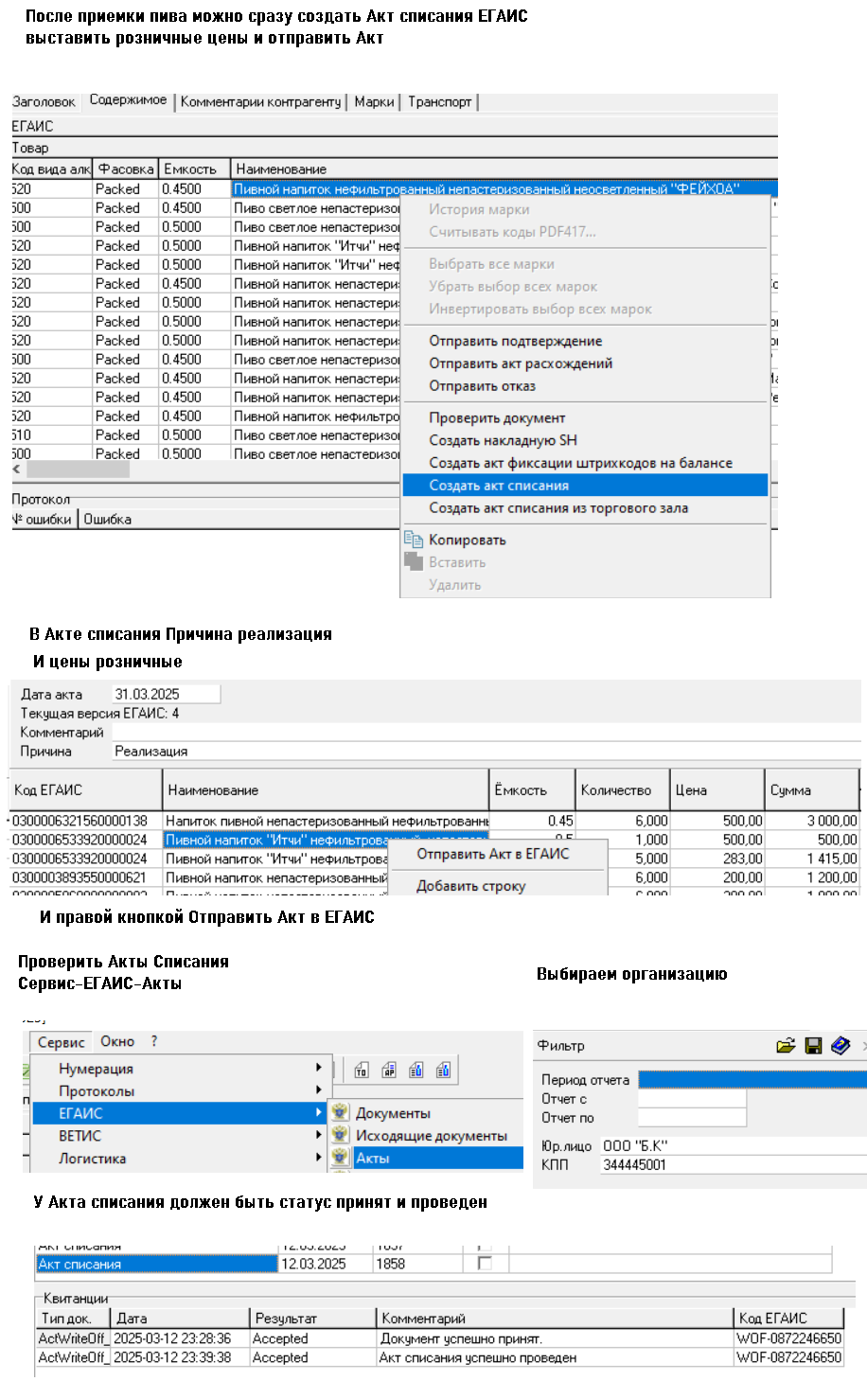Open the ? help menu
Screen dimensions: 867x1399
coord(154,1041)
